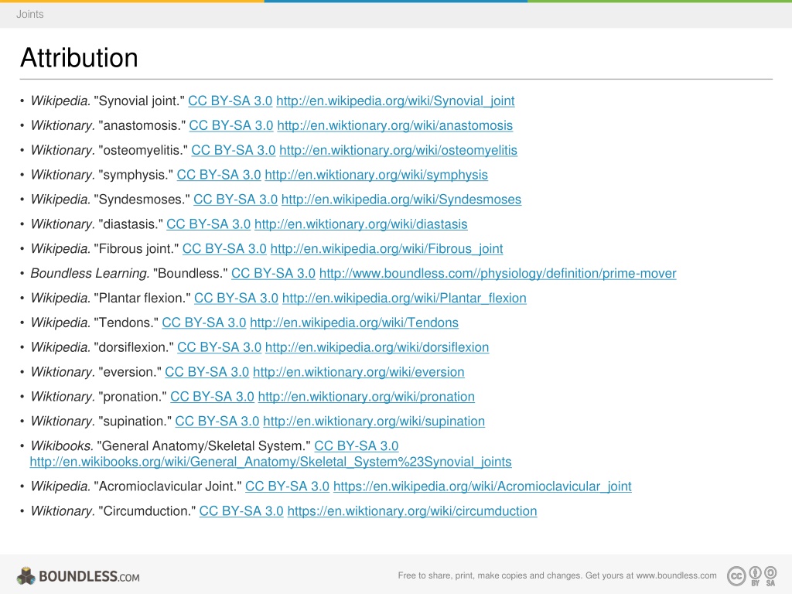Open the license link for Boundless Learning

(273, 274)
